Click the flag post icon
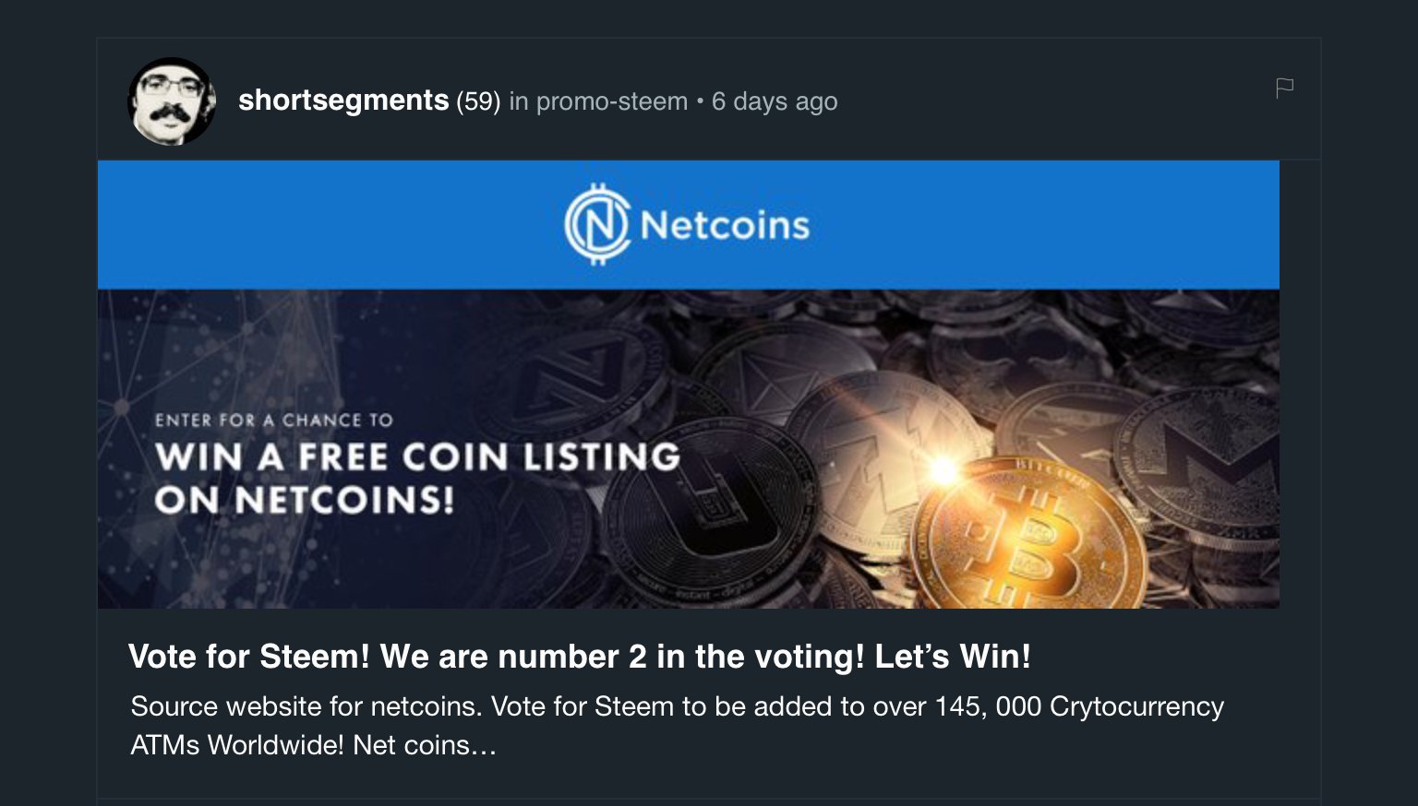The image size is (1418, 806). [x=1284, y=89]
